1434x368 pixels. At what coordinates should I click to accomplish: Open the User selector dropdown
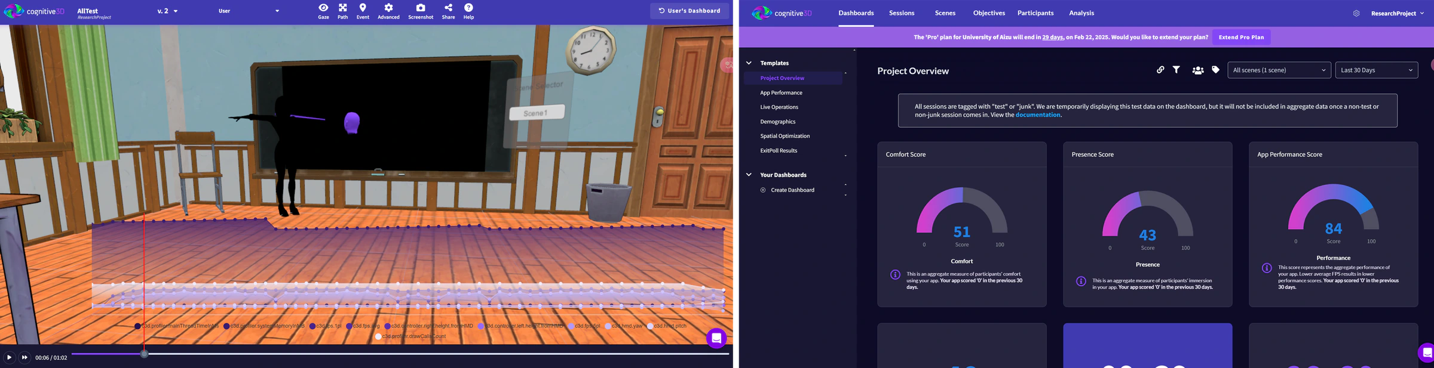click(249, 11)
